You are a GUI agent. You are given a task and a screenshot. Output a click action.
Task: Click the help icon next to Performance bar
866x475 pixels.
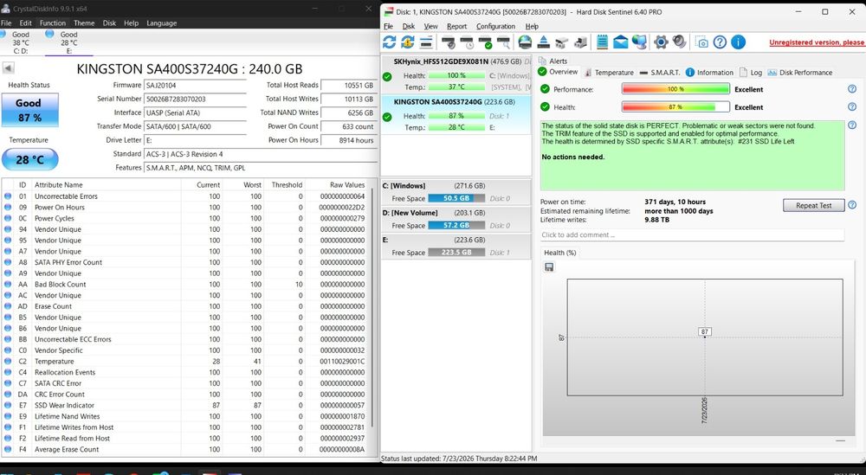tap(852, 89)
